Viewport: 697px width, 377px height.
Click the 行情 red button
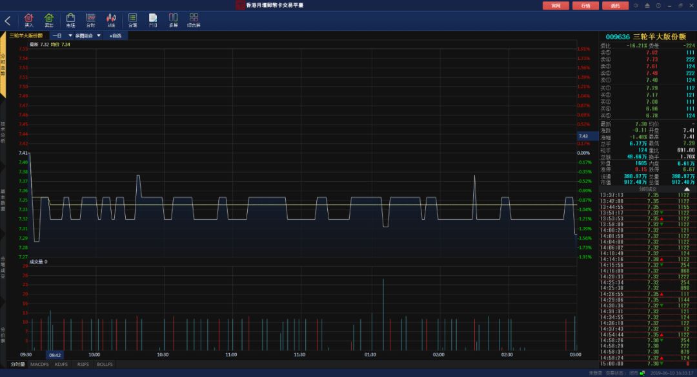click(x=585, y=5)
